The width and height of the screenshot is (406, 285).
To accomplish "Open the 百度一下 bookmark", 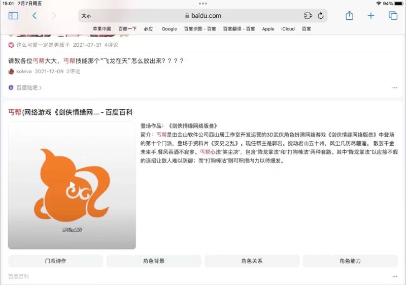I will pyautogui.click(x=127, y=29).
